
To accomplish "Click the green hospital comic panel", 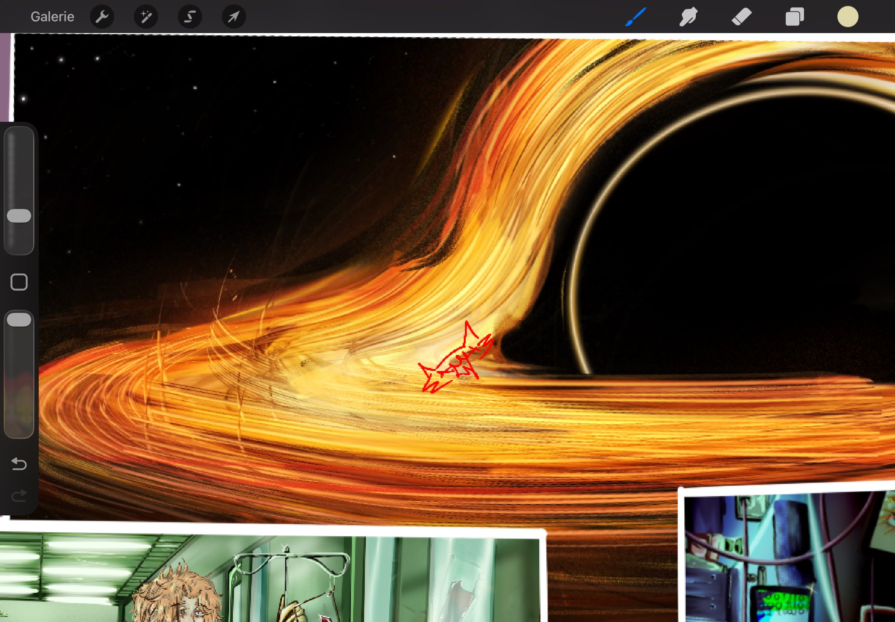I will pos(271,577).
